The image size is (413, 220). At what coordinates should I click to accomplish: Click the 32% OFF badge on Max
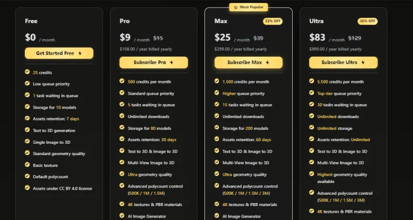[272, 21]
